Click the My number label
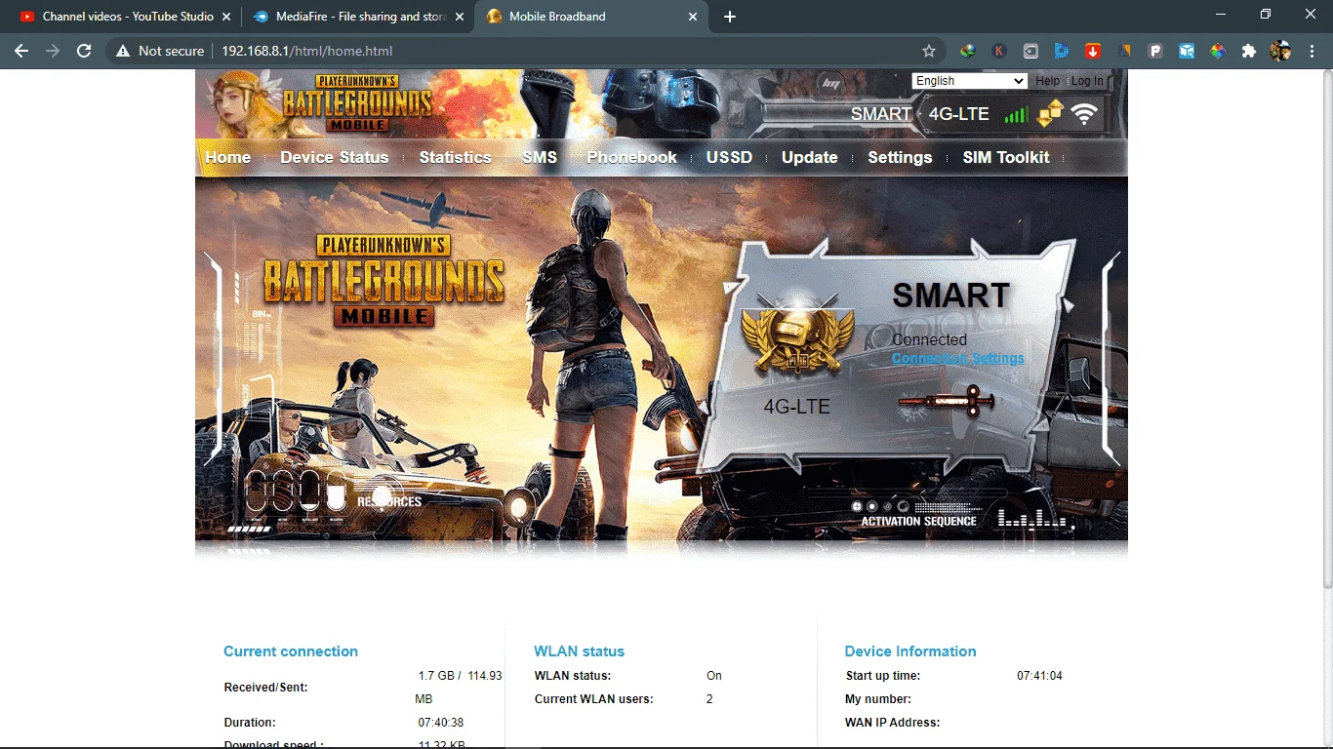 coord(878,699)
